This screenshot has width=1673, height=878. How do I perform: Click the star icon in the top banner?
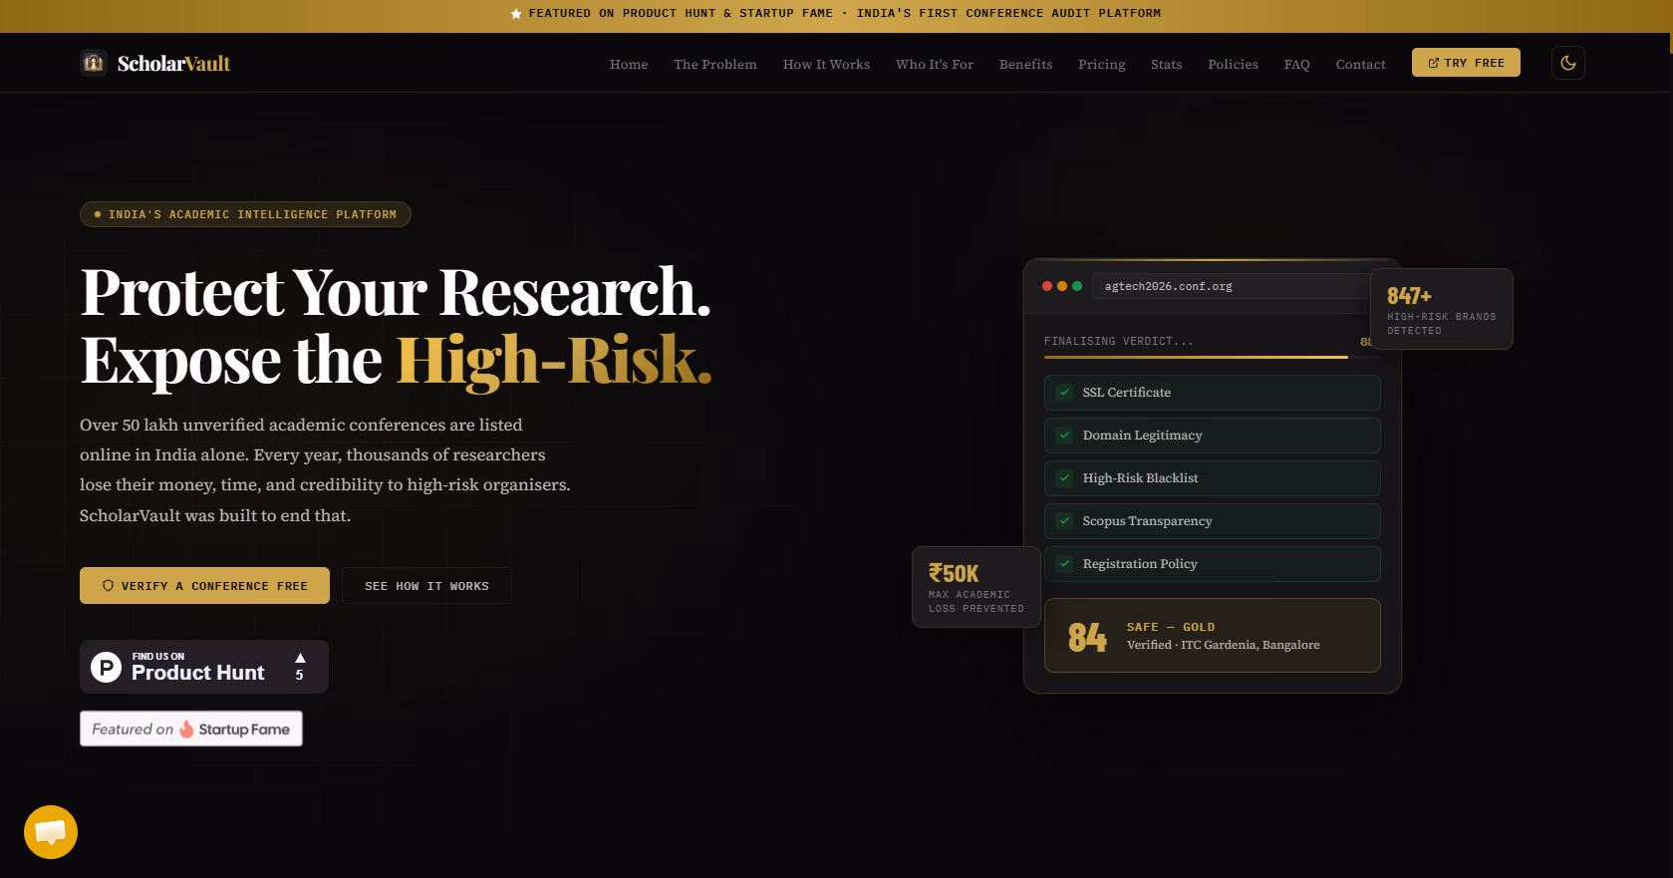point(516,14)
